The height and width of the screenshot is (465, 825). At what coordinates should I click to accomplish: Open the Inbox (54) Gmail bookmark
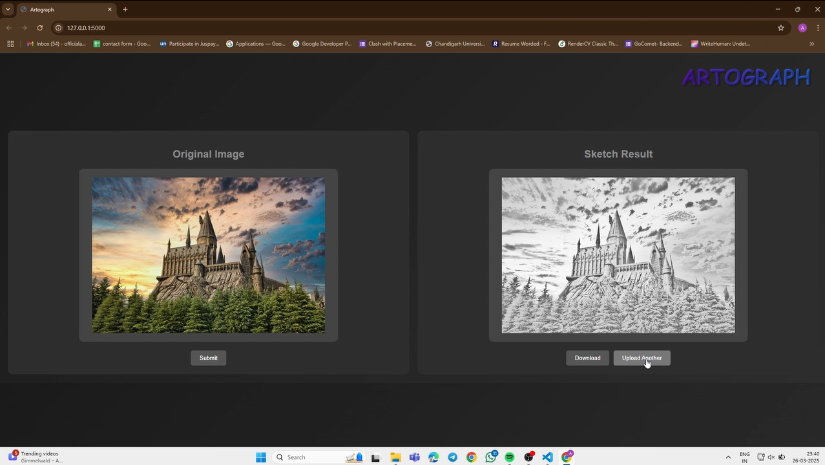(x=56, y=44)
